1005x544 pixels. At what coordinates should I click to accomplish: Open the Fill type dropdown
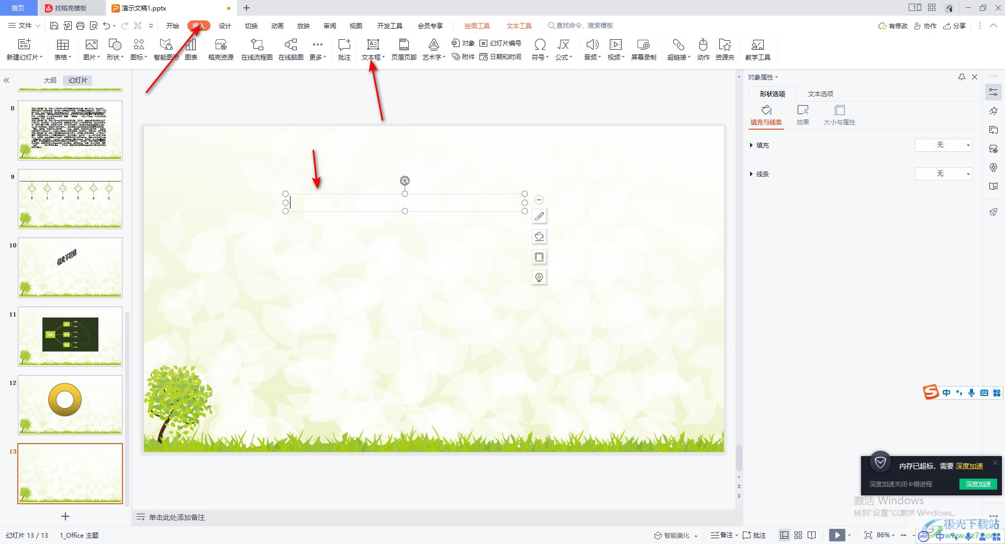pos(943,145)
